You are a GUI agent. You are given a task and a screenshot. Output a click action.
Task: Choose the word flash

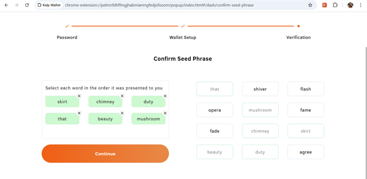(306, 89)
